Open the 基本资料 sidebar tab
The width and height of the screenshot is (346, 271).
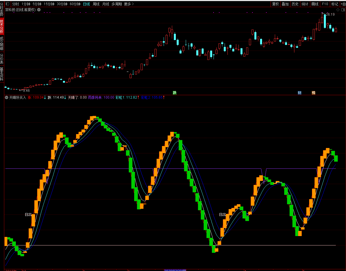point(2,74)
